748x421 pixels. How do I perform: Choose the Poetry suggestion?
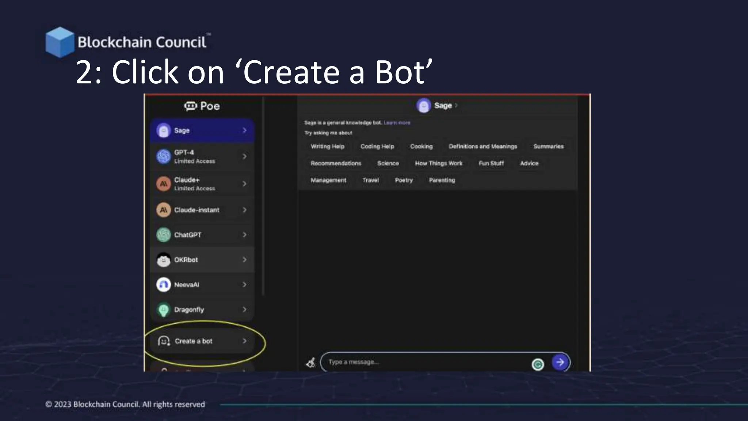click(x=404, y=180)
